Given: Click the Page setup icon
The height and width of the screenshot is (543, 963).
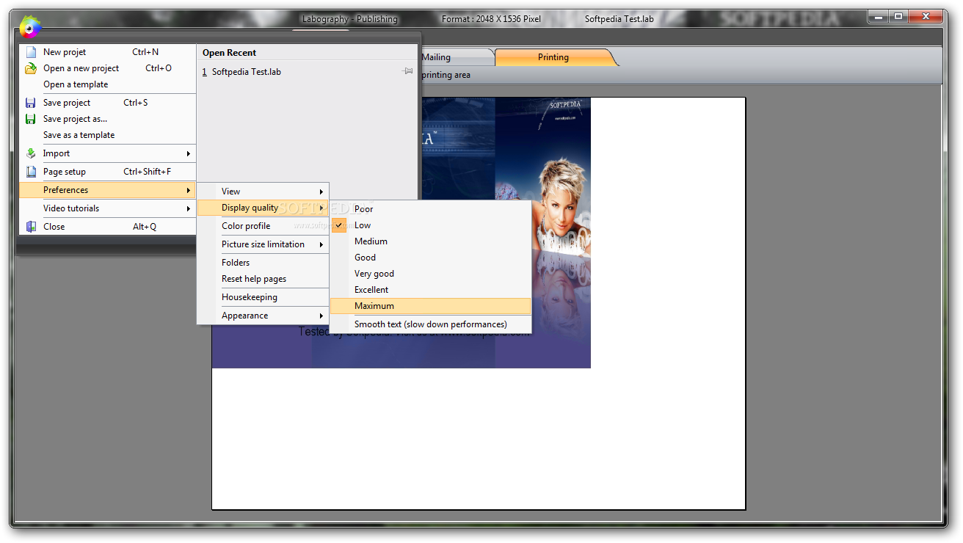Looking at the screenshot, I should [x=31, y=172].
